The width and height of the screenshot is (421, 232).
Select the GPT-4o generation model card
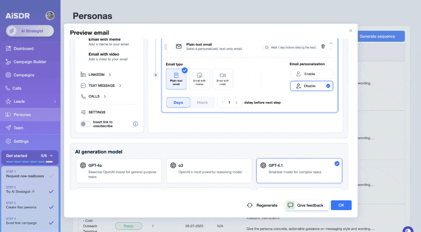coord(119,171)
